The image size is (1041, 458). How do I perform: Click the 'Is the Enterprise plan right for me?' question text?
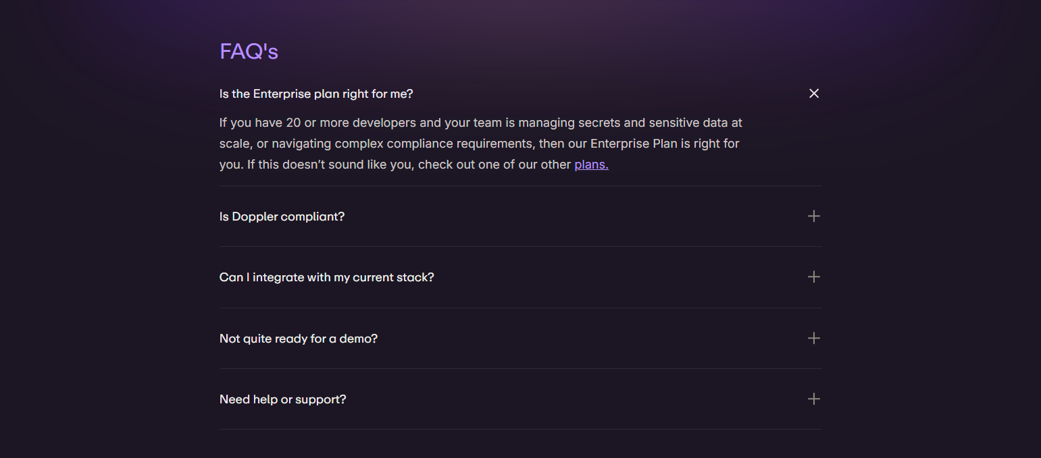pyautogui.click(x=315, y=93)
